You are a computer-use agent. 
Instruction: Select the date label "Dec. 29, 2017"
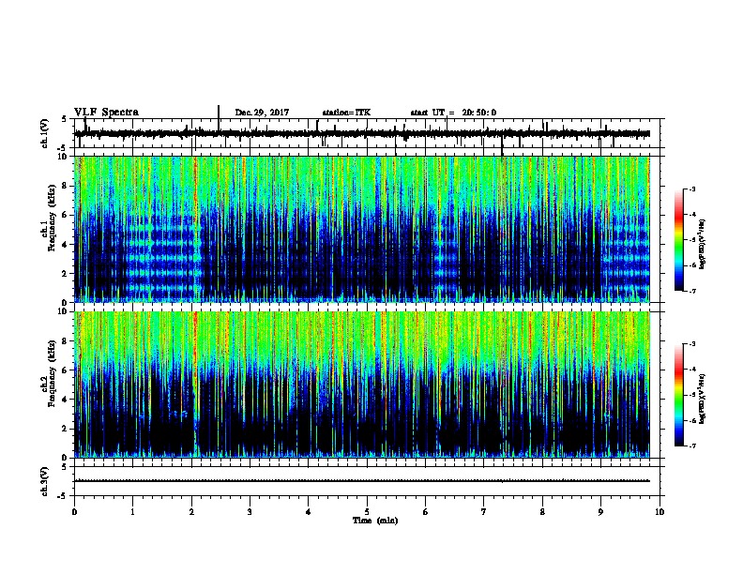[x=262, y=113]
